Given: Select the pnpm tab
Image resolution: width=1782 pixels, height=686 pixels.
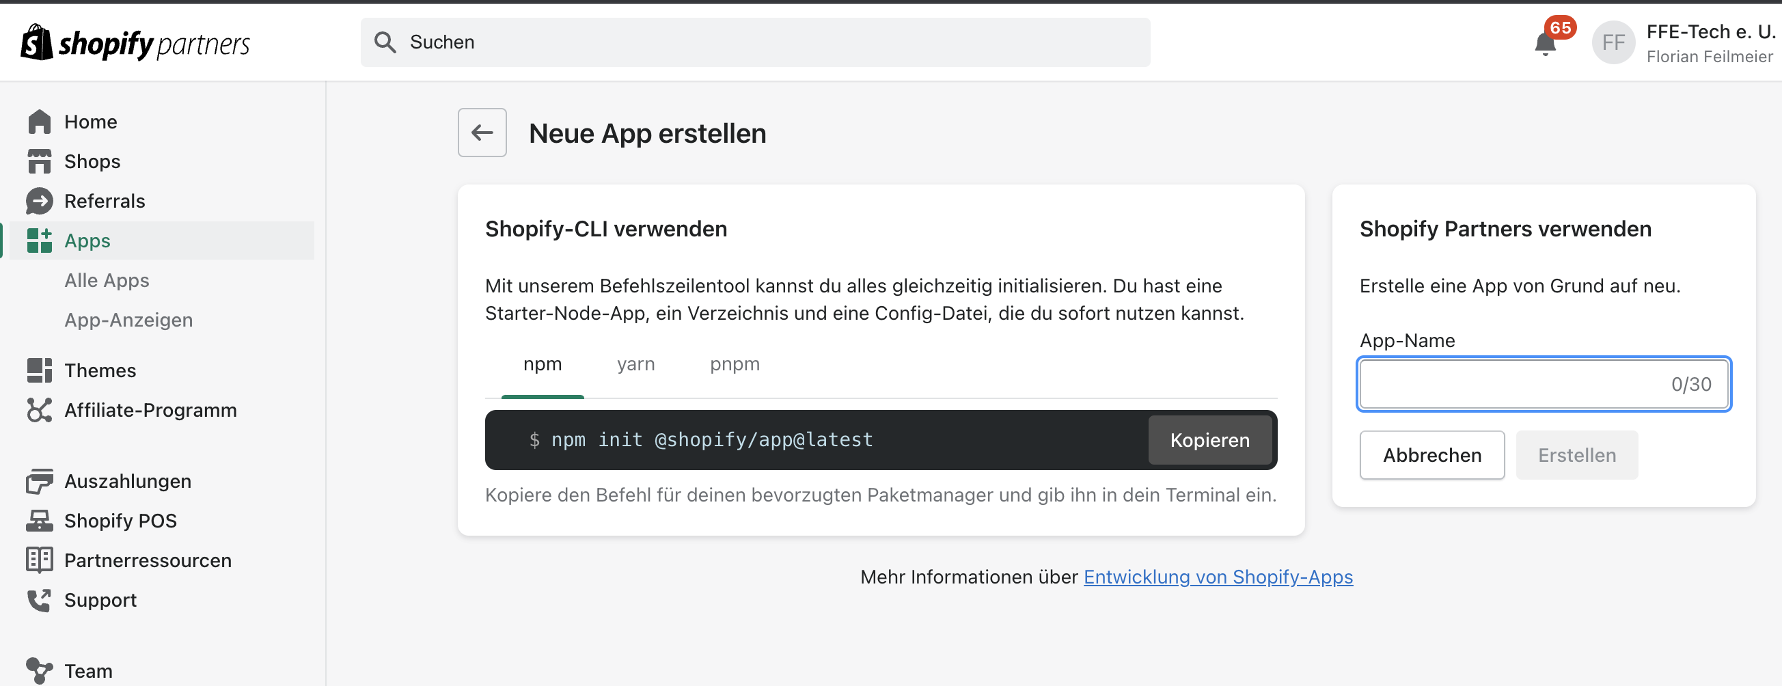Looking at the screenshot, I should coord(735,363).
